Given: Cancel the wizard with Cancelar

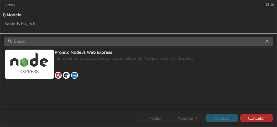Looking at the screenshot, I should pyautogui.click(x=257, y=118).
